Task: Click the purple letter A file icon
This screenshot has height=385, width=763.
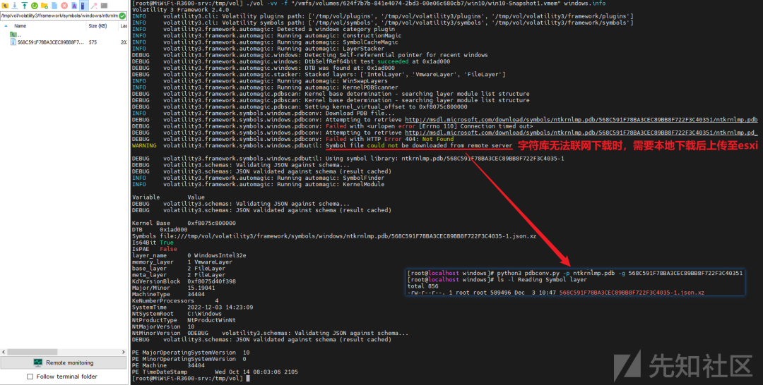Action: tap(74, 6)
